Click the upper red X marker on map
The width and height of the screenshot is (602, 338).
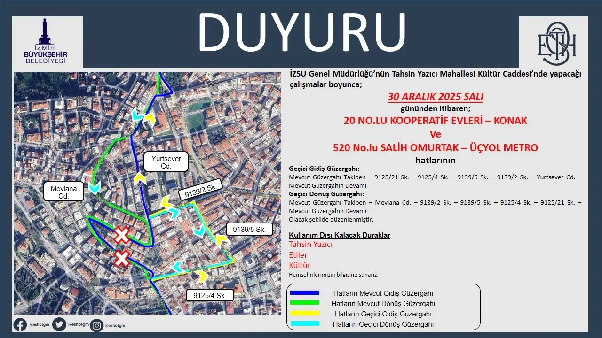(x=121, y=235)
